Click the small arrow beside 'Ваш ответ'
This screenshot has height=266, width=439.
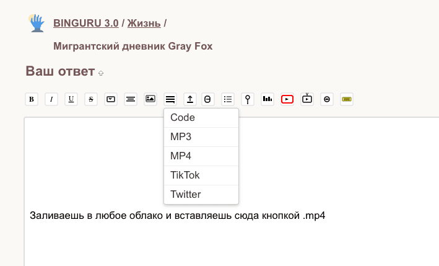click(101, 73)
